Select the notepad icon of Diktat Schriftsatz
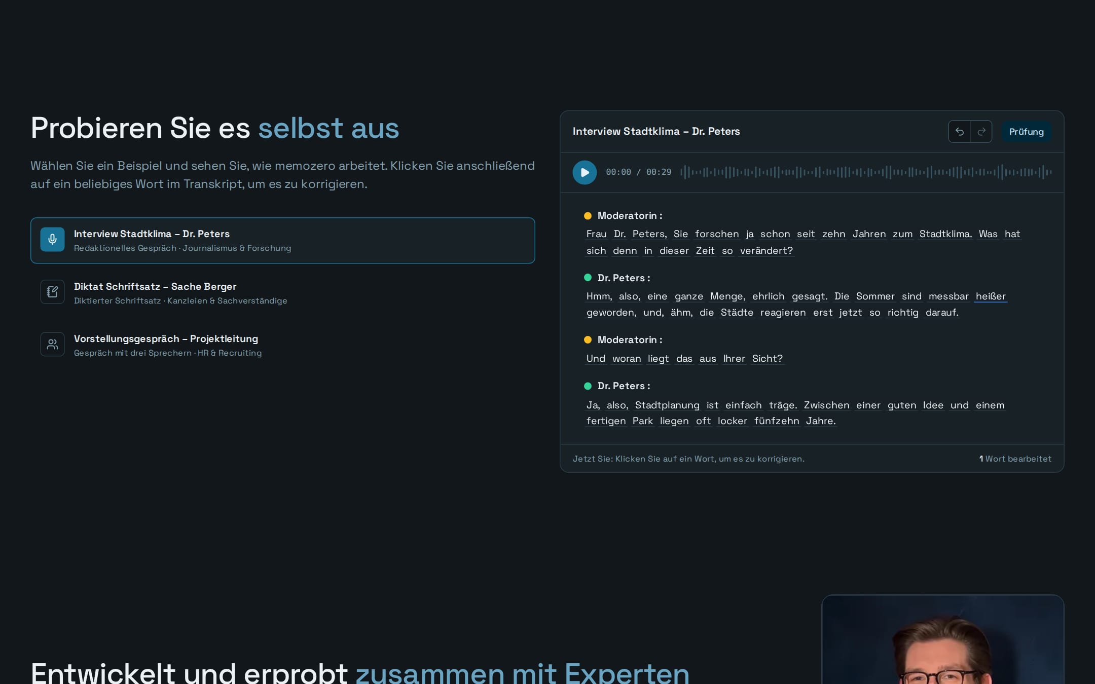 click(x=53, y=292)
